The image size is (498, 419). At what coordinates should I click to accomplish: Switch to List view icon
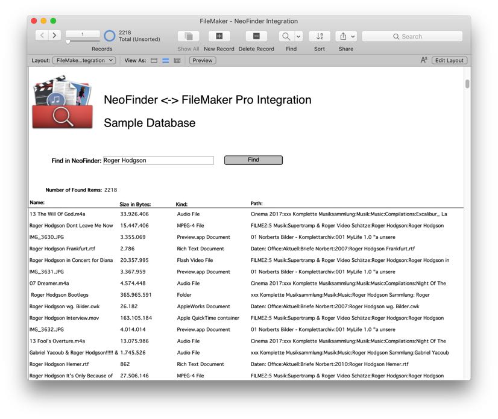pyautogui.click(x=166, y=60)
